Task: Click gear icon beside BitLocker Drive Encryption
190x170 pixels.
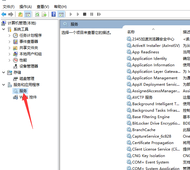Action: pyautogui.click(x=129, y=123)
